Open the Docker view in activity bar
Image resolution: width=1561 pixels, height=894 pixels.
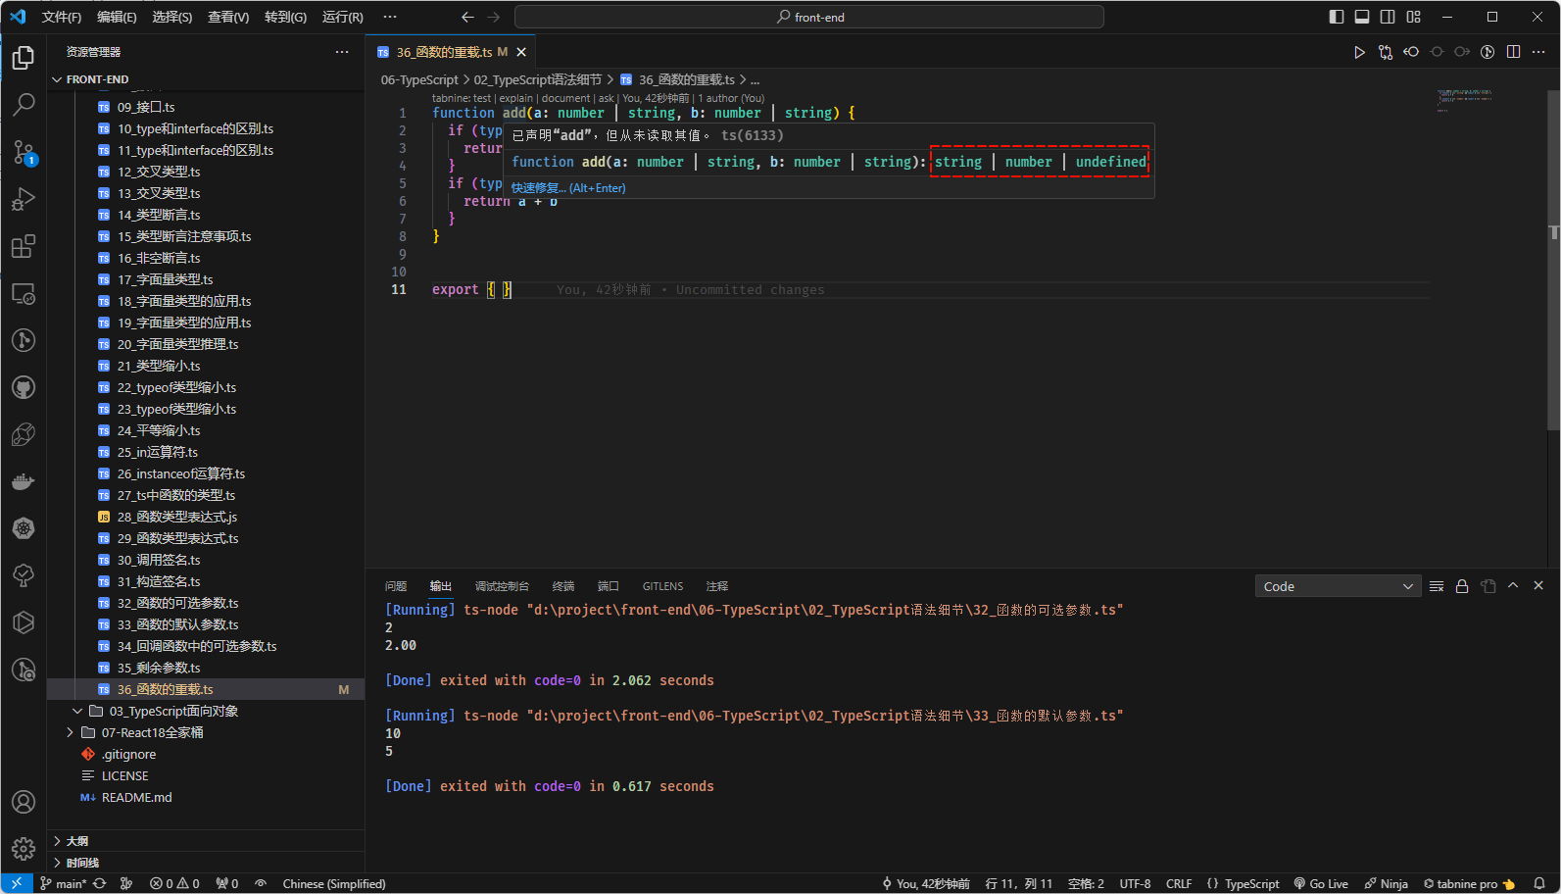coord(24,481)
